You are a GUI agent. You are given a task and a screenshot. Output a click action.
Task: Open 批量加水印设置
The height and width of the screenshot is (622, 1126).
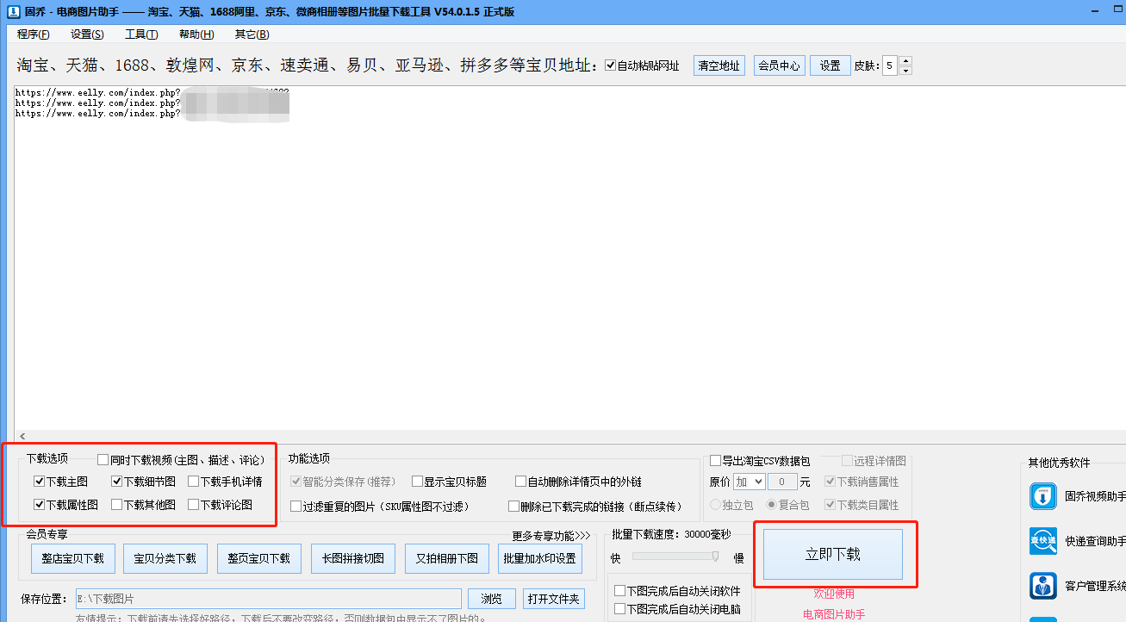click(540, 558)
